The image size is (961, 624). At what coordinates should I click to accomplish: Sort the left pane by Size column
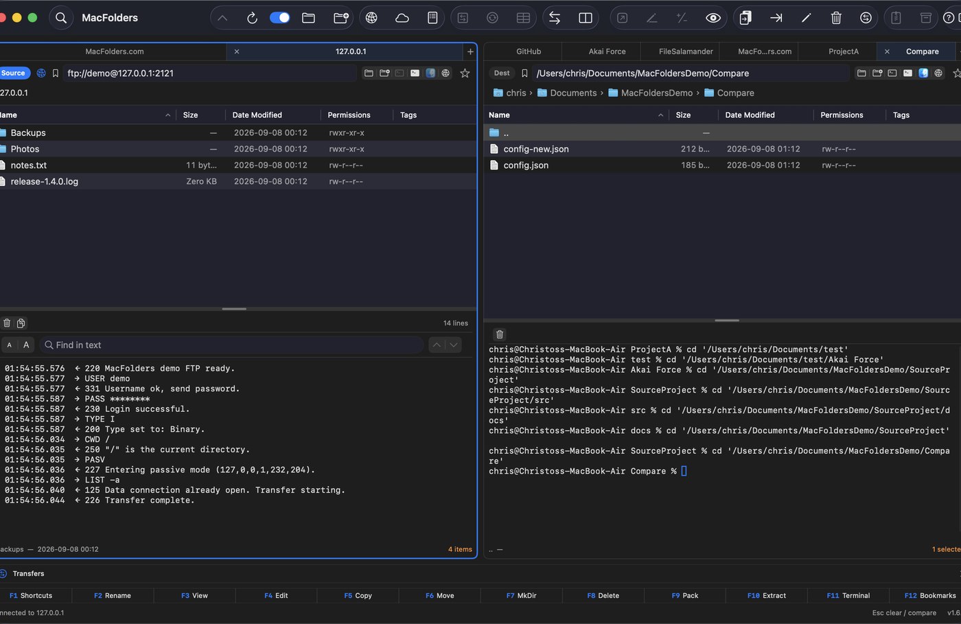pos(190,115)
